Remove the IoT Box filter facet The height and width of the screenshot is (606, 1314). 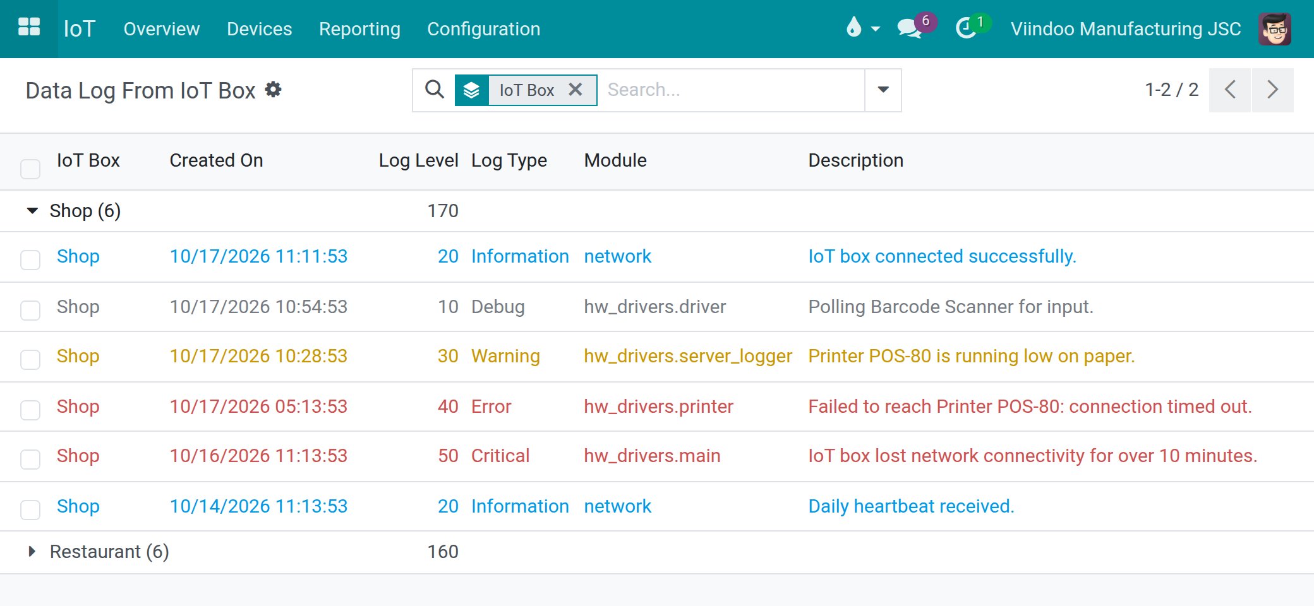point(575,90)
